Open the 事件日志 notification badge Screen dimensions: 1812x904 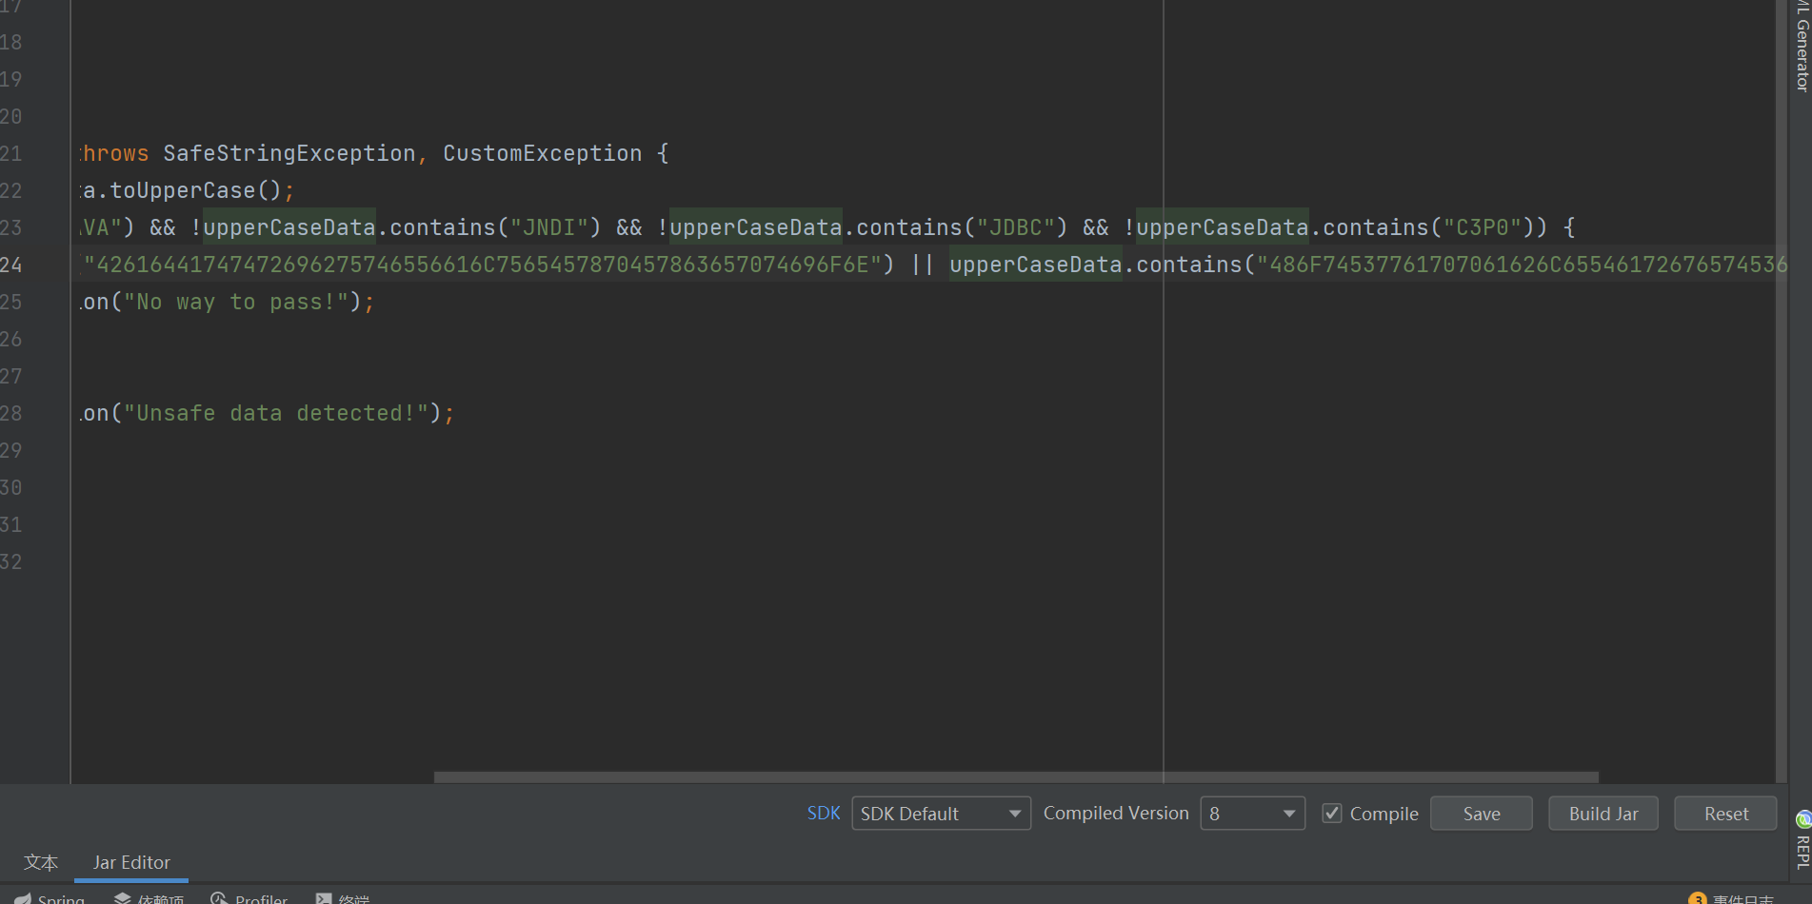[1731, 898]
